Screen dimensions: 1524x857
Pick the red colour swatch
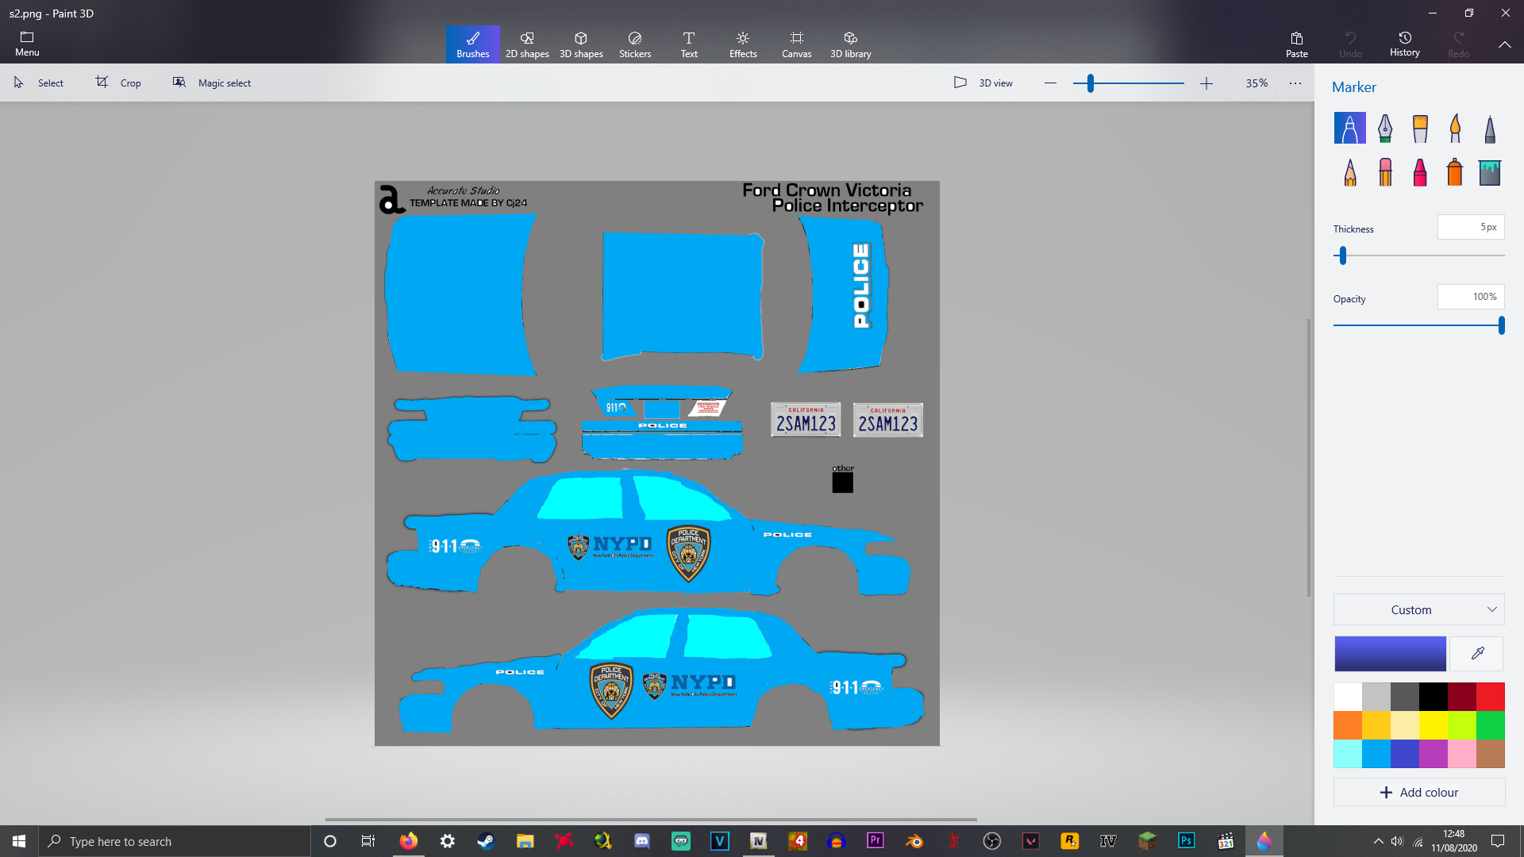coord(1490,697)
